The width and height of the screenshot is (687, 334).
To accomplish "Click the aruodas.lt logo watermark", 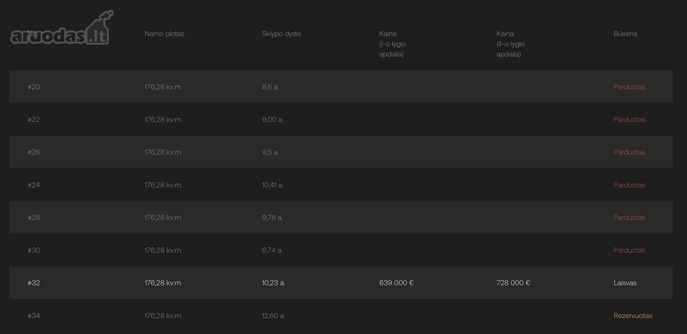I will (x=61, y=29).
